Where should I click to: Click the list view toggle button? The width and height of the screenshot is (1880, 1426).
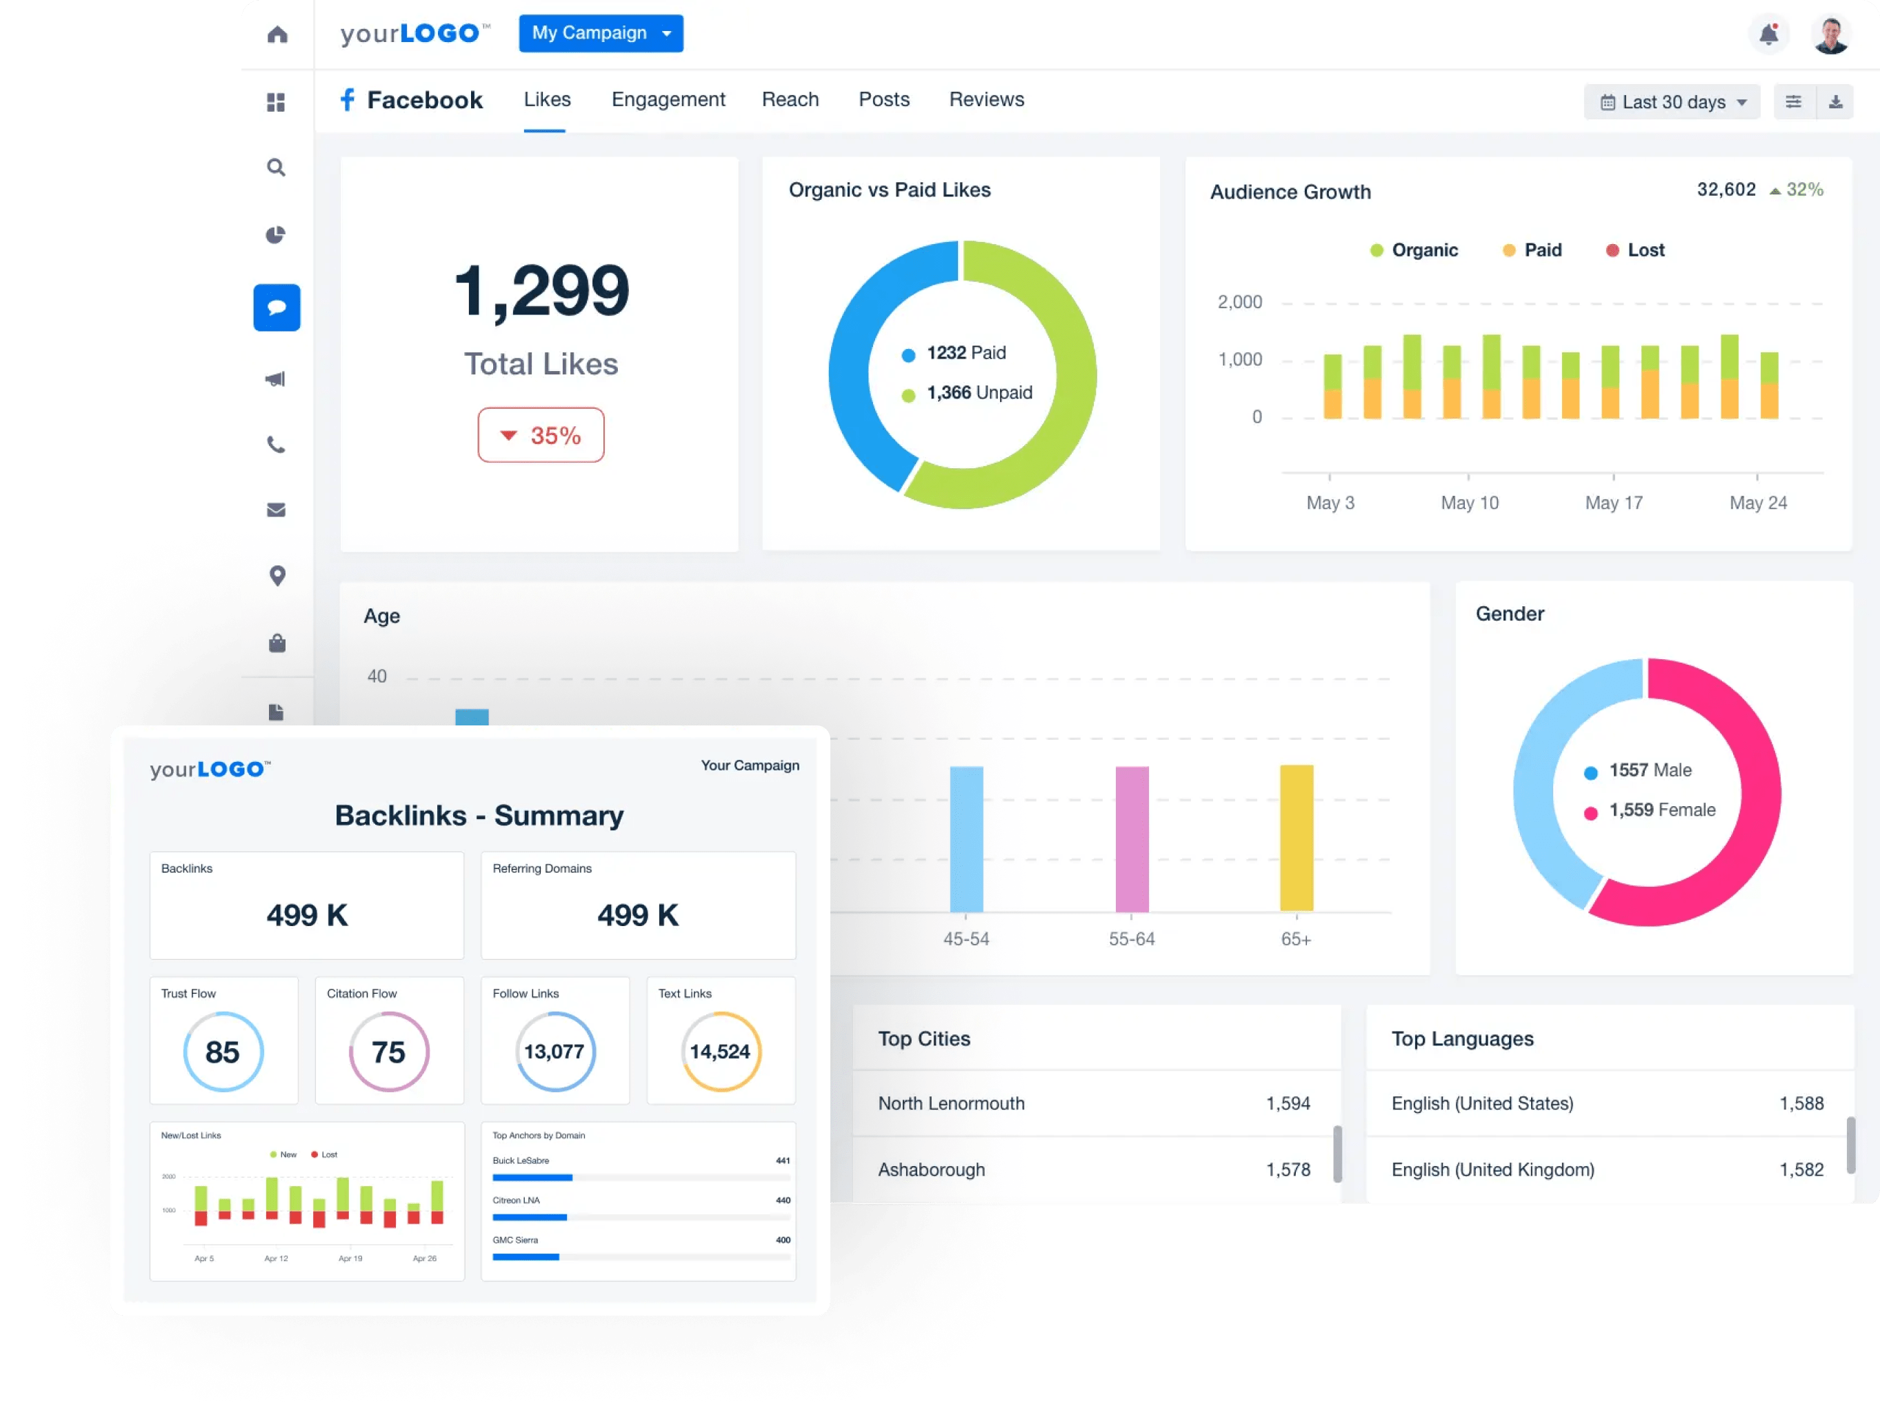tap(1799, 101)
